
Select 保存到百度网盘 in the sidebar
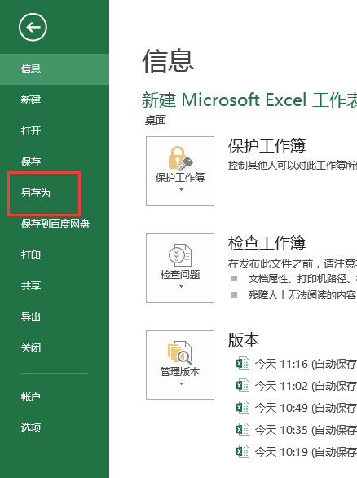point(55,224)
